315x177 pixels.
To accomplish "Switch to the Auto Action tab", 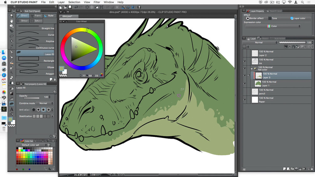I will click(x=278, y=38).
